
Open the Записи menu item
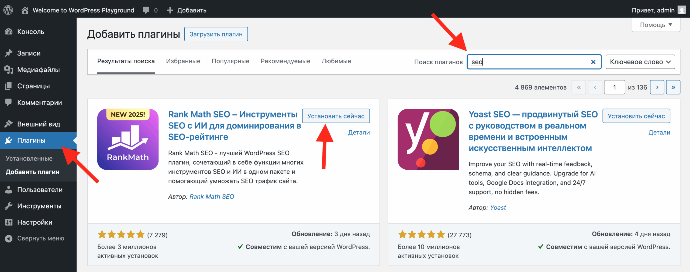[38, 53]
